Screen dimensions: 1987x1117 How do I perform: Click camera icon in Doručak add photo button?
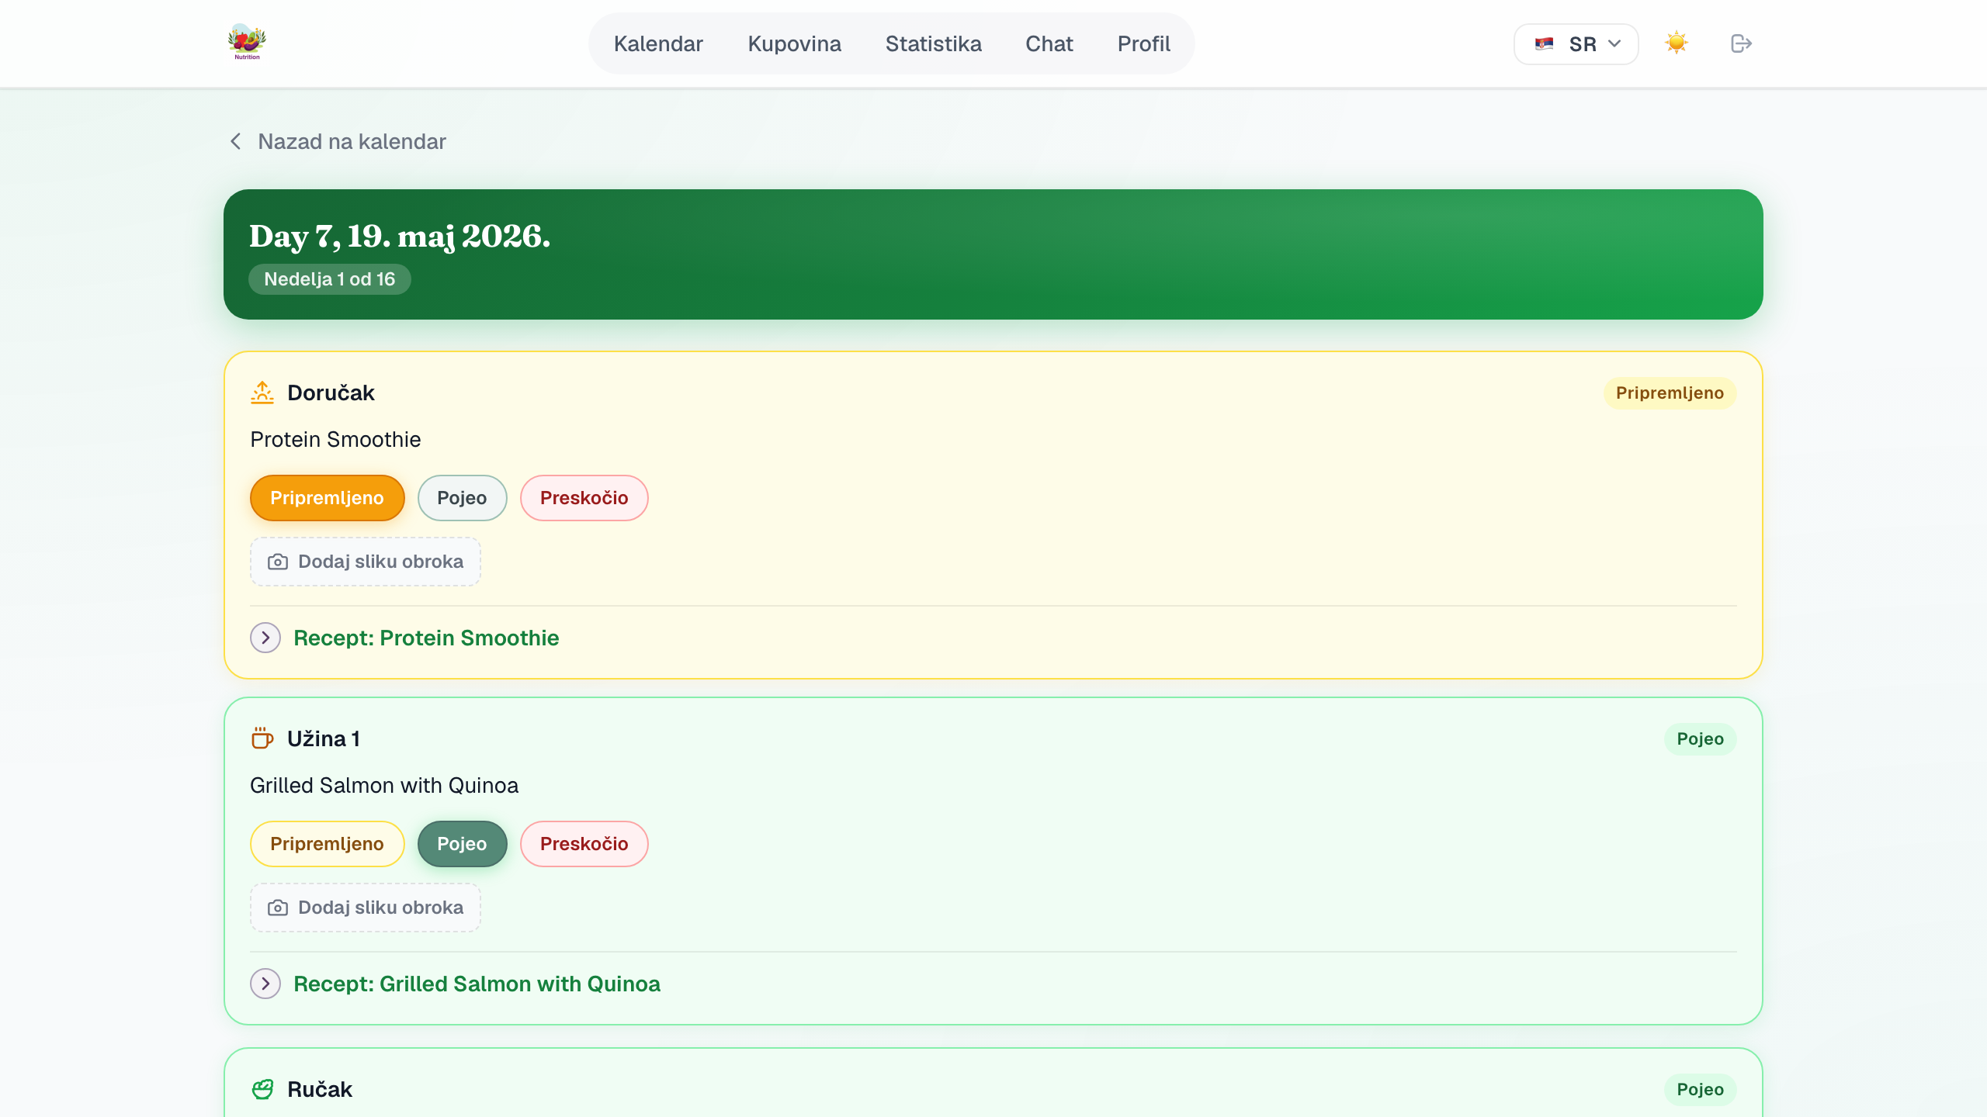[x=277, y=562]
